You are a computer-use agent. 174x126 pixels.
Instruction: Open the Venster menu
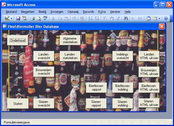(115, 12)
